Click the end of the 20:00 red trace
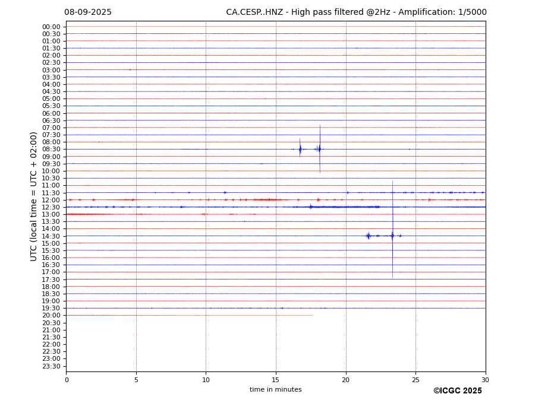 click(x=312, y=316)
